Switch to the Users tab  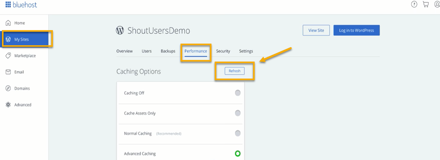(x=147, y=51)
